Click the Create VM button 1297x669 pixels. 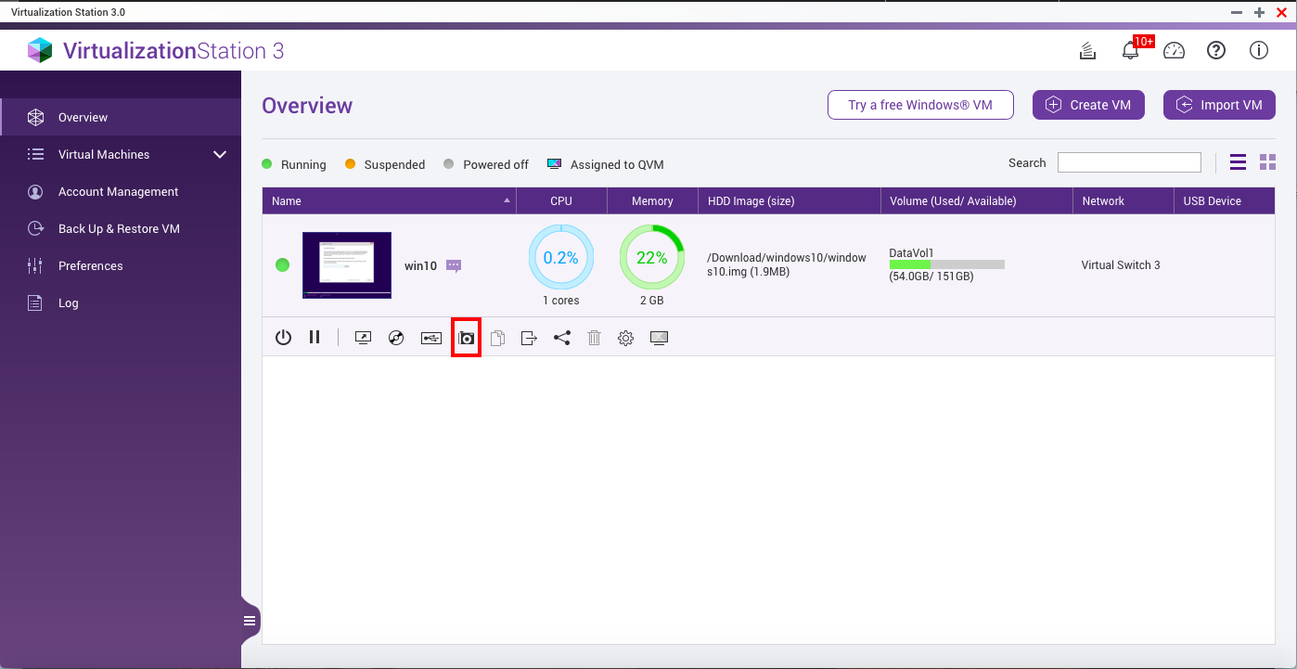tap(1088, 105)
